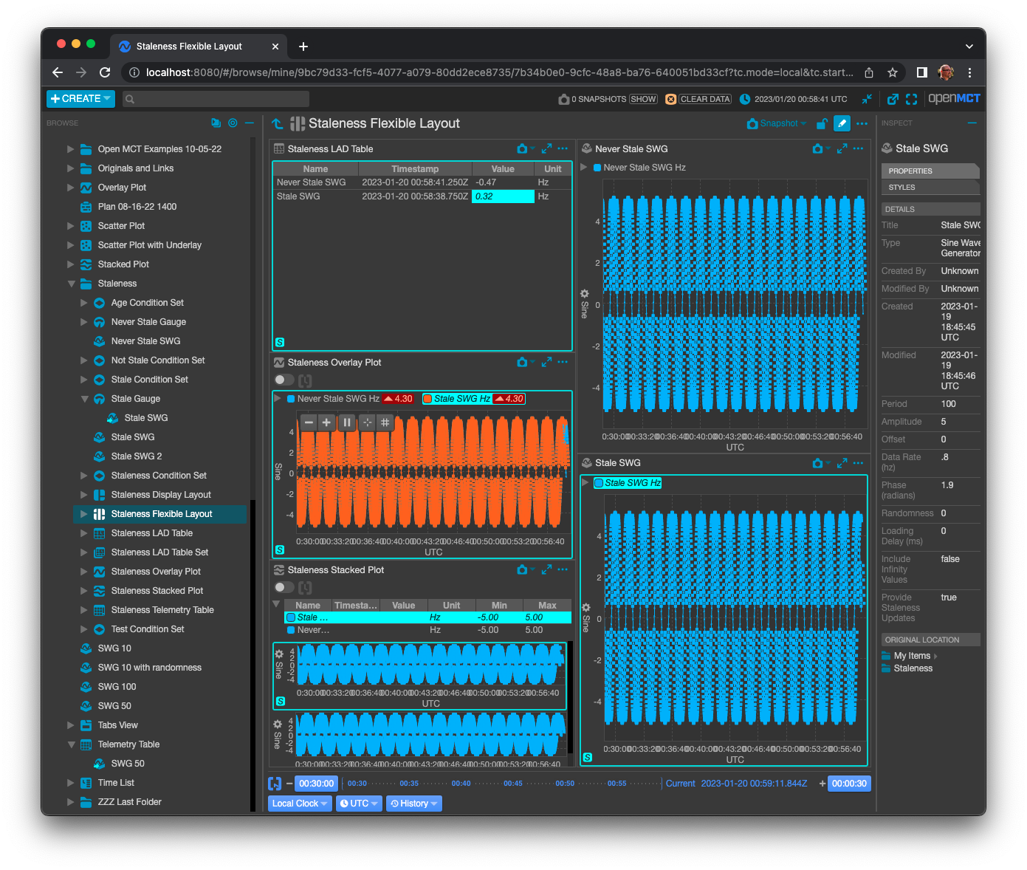The width and height of the screenshot is (1027, 870).
Task: Click the navigate-up arrow beside Staleness Flexible Layout
Action: (x=277, y=123)
